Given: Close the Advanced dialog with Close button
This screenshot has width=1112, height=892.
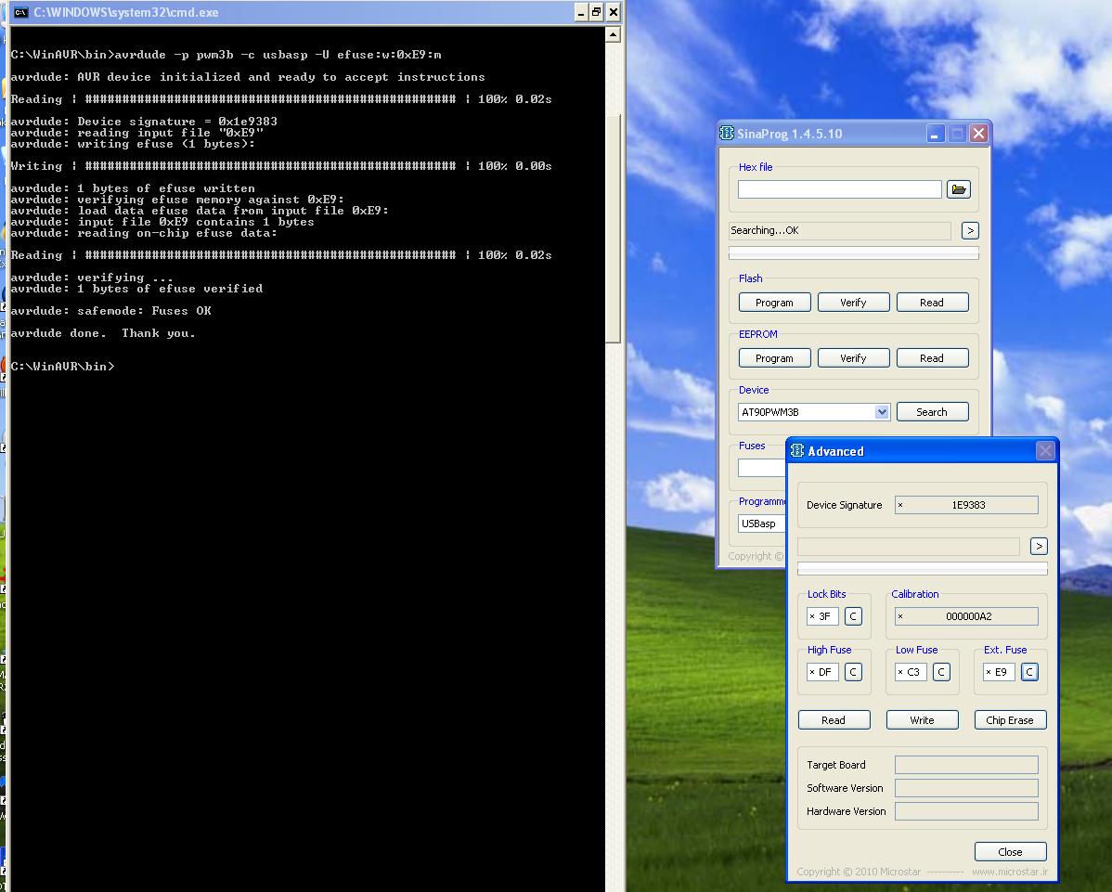Looking at the screenshot, I should click(1010, 852).
